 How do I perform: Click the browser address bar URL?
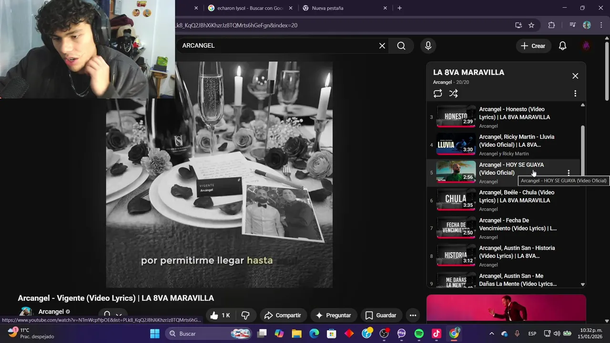click(x=236, y=25)
